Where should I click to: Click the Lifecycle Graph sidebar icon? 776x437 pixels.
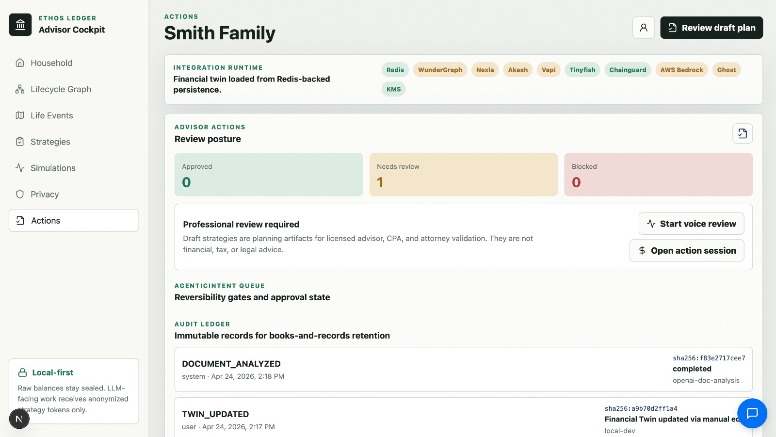(x=20, y=89)
